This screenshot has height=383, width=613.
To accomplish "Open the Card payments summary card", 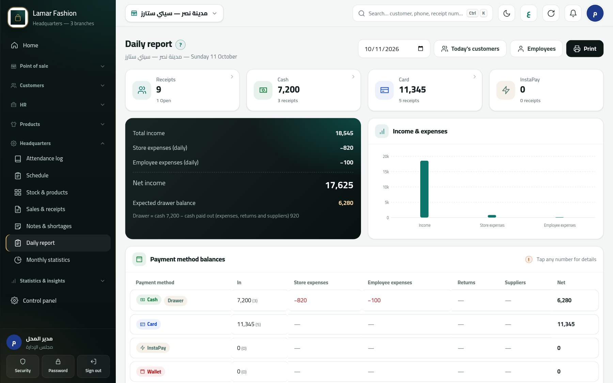I will [x=425, y=90].
